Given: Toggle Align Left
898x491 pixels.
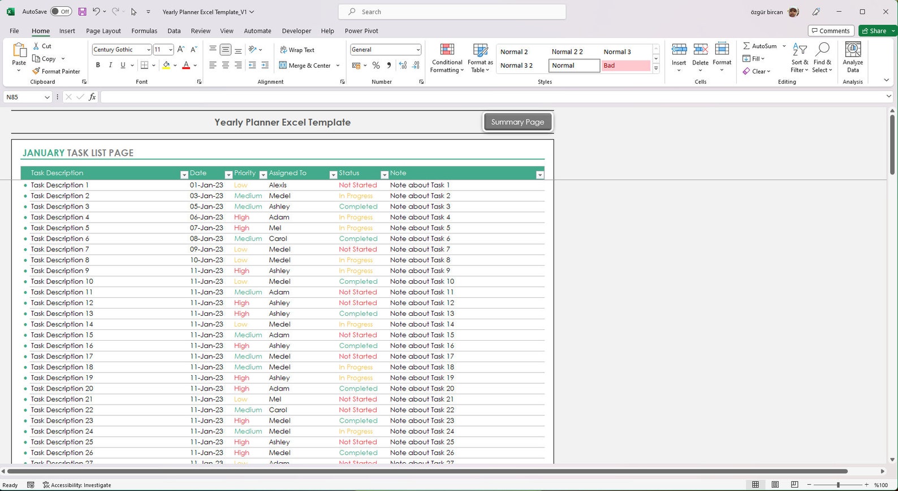Looking at the screenshot, I should pyautogui.click(x=213, y=66).
